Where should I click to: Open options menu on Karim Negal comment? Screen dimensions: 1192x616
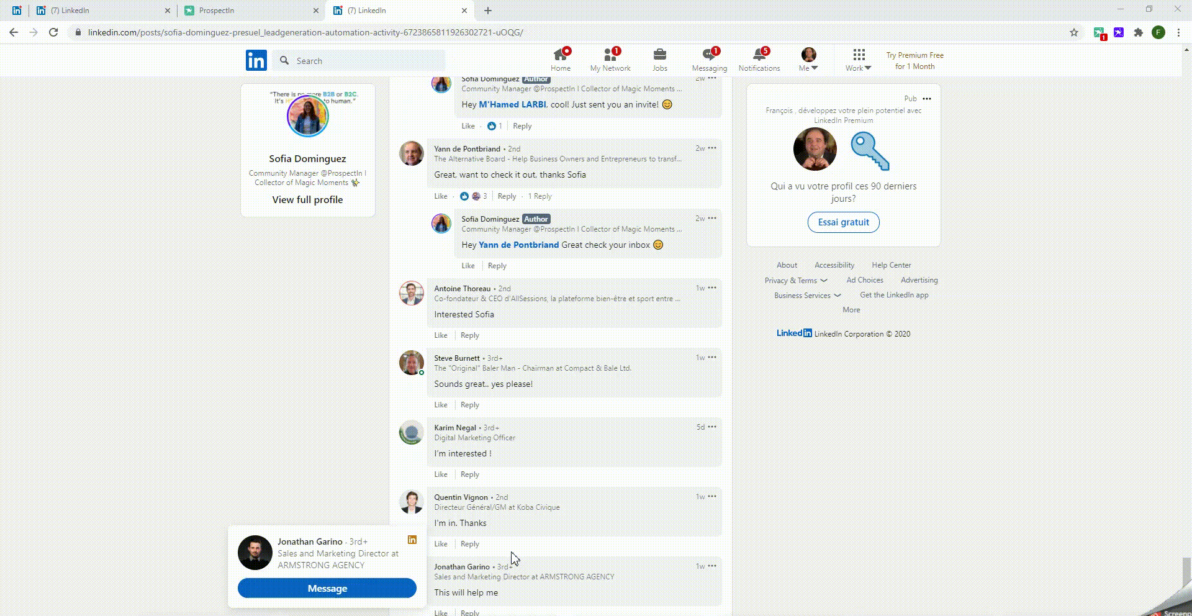point(712,427)
